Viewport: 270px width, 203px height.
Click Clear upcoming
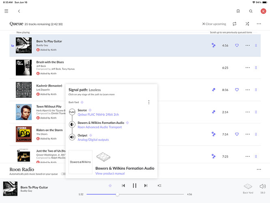click(x=214, y=24)
